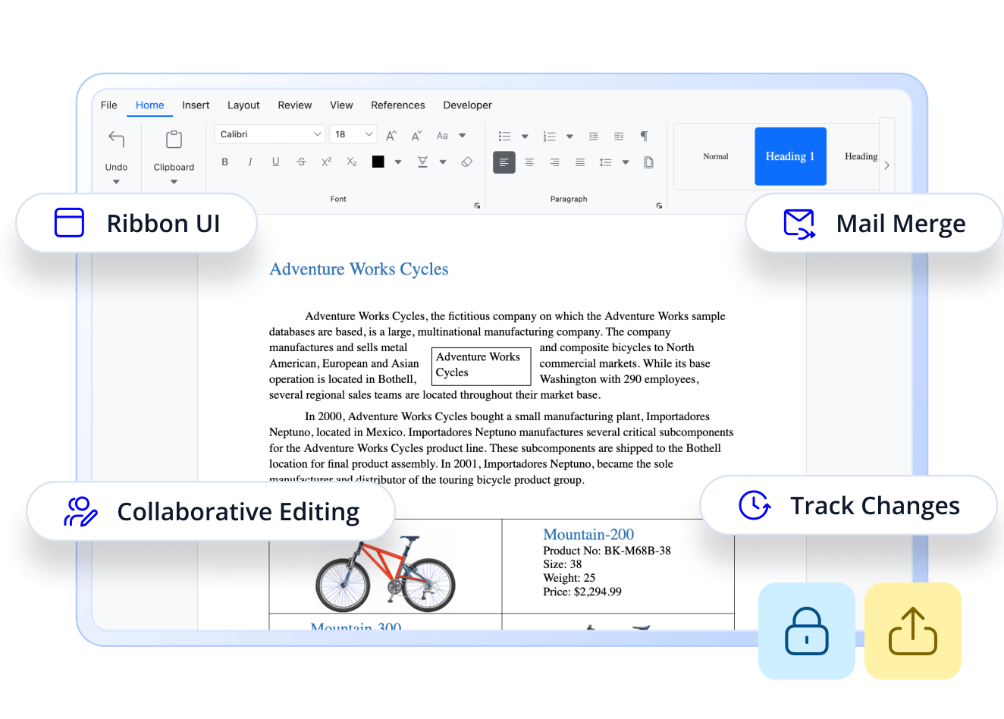1004x719 pixels.
Task: Toggle underline formatting
Action: (x=275, y=162)
